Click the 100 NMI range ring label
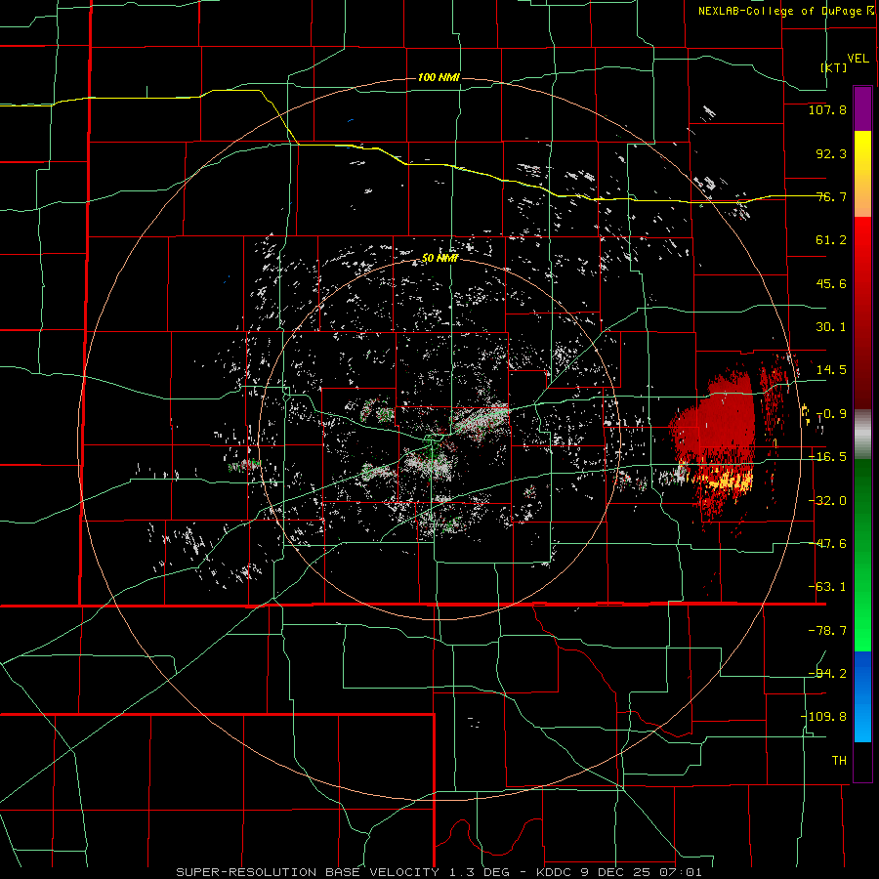 (439, 77)
